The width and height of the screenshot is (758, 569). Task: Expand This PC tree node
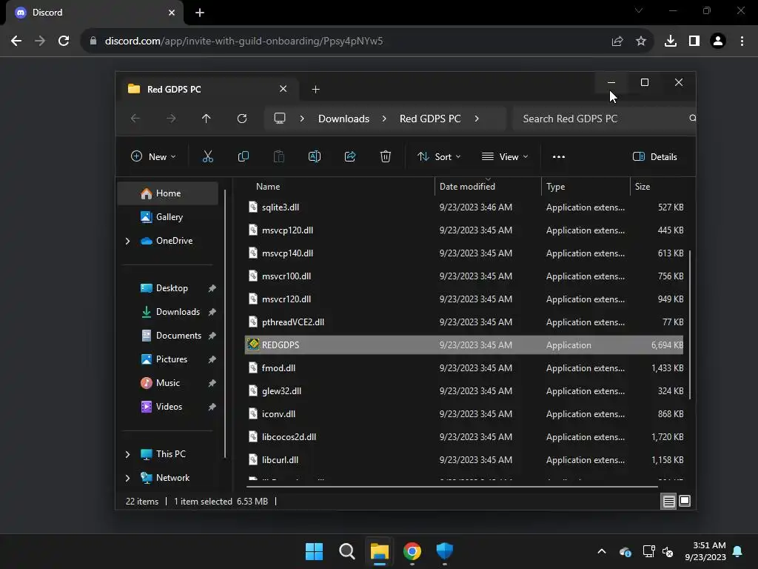click(127, 454)
